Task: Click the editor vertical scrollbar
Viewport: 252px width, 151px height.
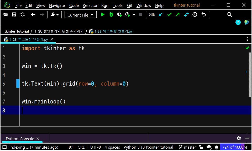Action: click(250, 75)
